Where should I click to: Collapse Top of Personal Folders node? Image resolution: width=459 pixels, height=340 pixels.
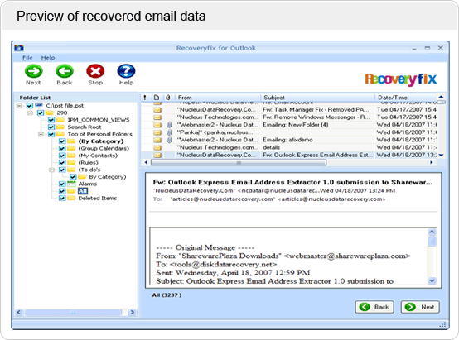coord(41,134)
